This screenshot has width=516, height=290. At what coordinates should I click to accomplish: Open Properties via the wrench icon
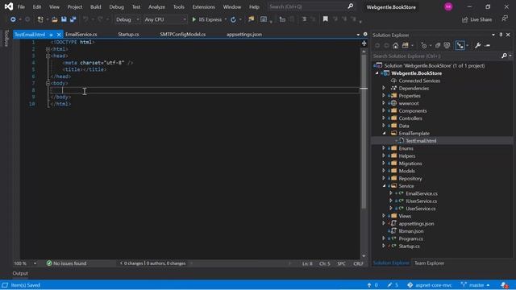coord(477,46)
